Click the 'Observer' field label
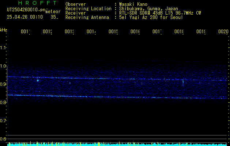Screen dimensions: 230x146 click(76, 4)
